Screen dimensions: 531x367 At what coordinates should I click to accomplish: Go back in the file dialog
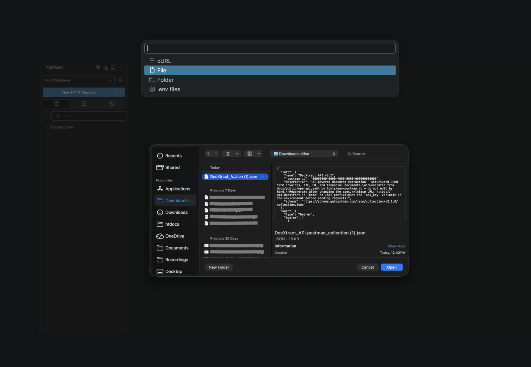208,154
